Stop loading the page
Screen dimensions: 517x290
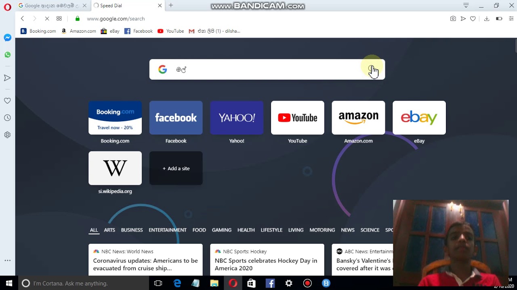coord(47,19)
